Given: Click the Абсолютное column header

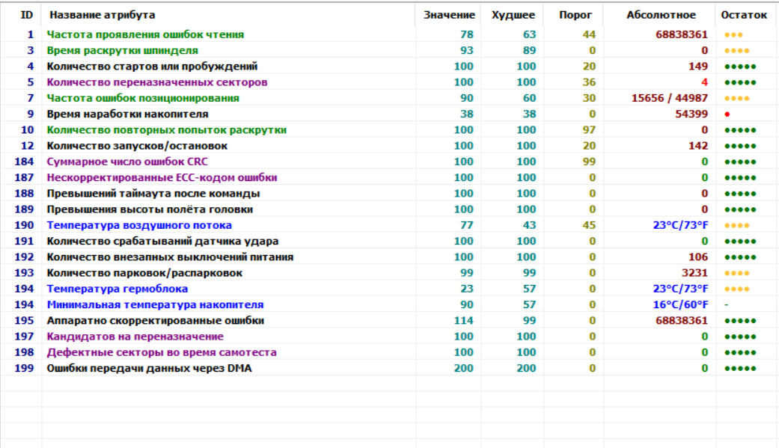Looking at the screenshot, I should [661, 15].
